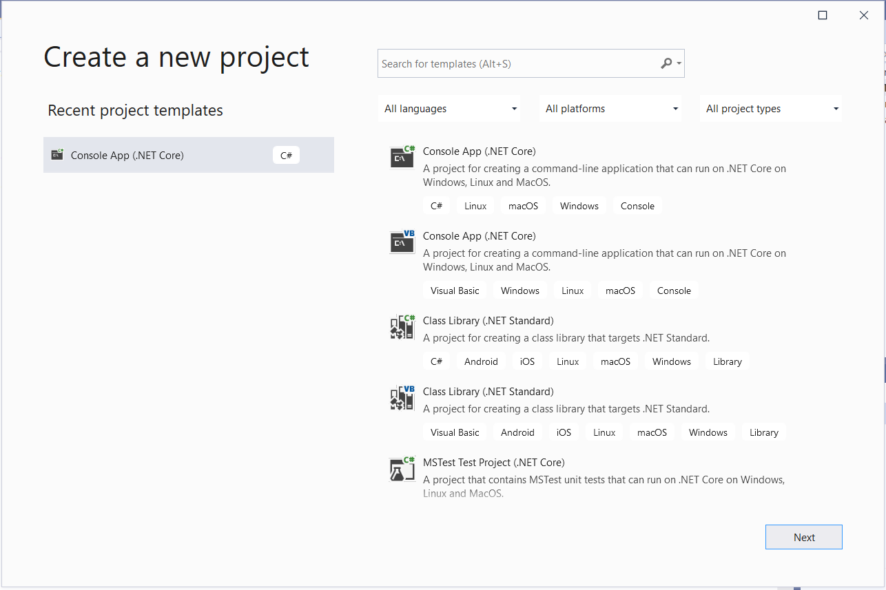Click MSTest Test Project flask icon
Viewport: 886px width, 590px height.
click(x=402, y=469)
